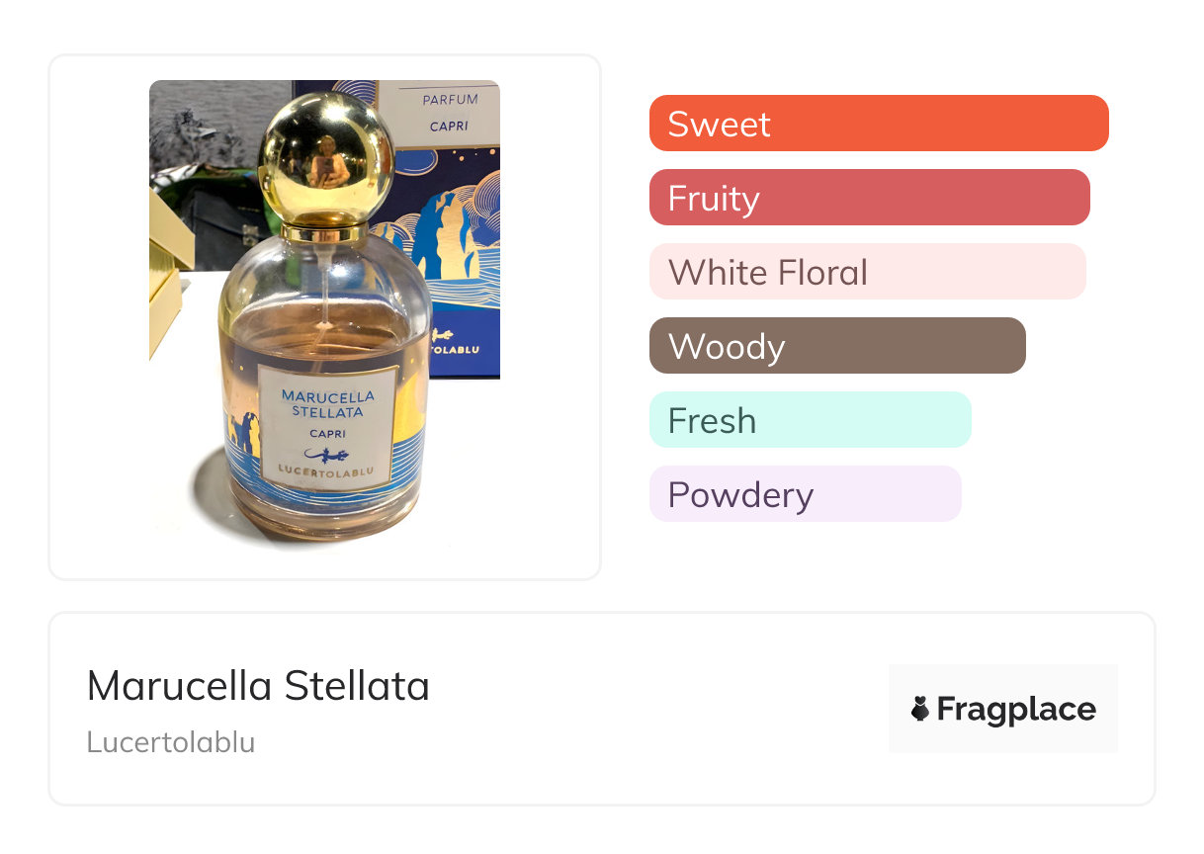1204x854 pixels.
Task: Click the Powdery accord bar
Action: tap(805, 494)
